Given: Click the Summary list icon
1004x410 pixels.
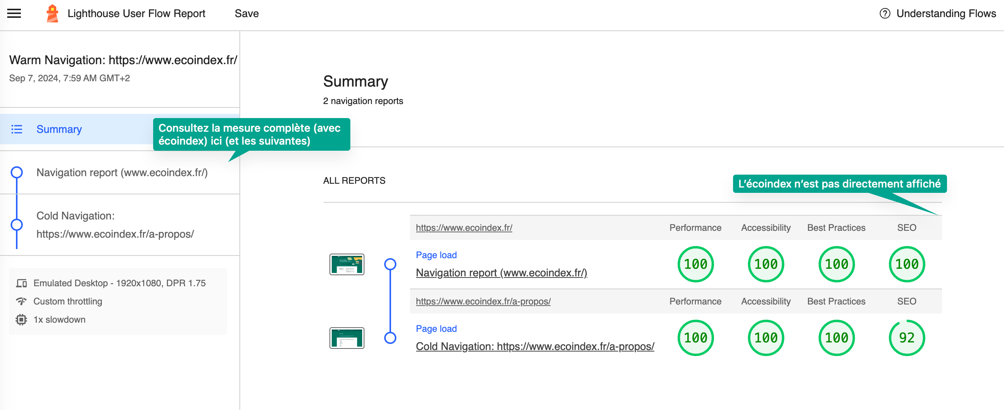Looking at the screenshot, I should click(x=17, y=129).
